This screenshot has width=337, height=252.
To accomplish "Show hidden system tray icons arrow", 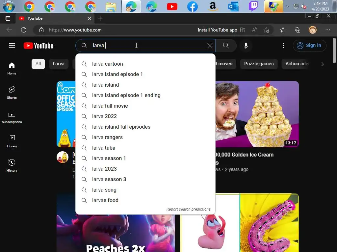I will [x=288, y=6].
